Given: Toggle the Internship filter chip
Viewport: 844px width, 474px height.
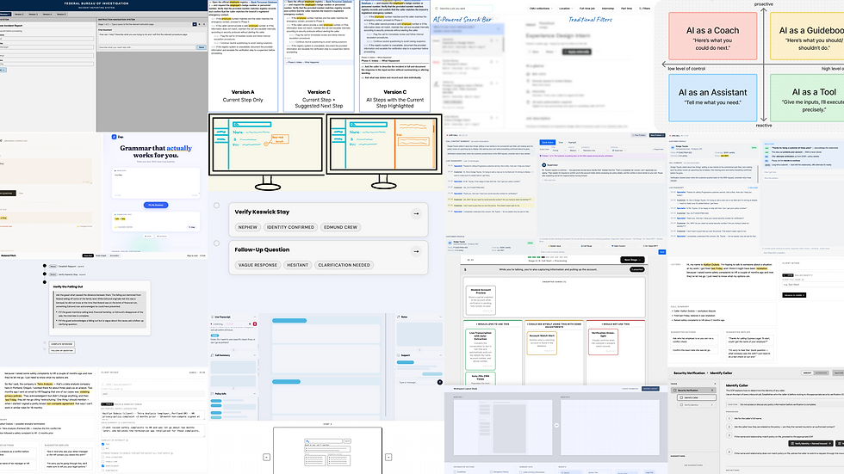Looking at the screenshot, I should click(x=608, y=9).
